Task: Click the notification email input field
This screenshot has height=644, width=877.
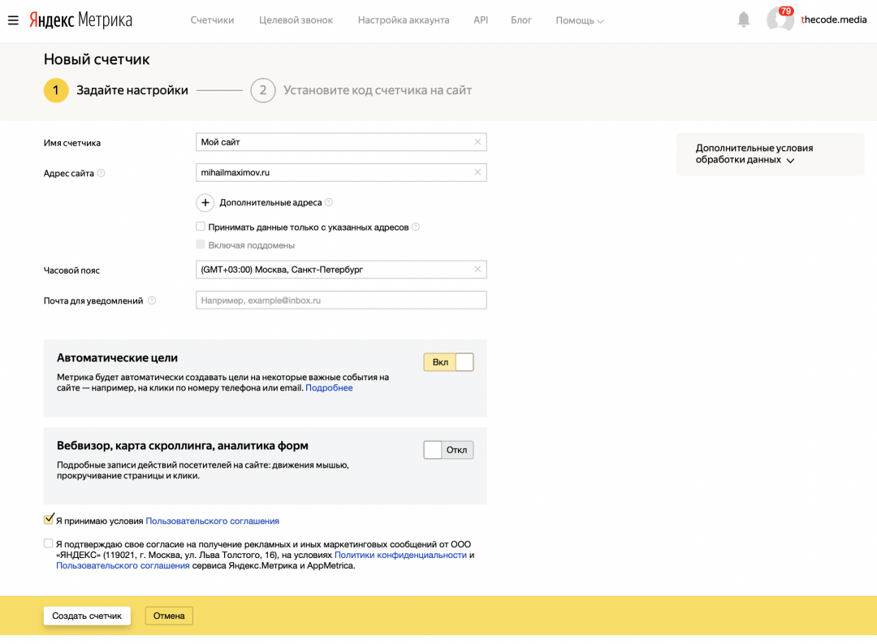Action: coord(341,300)
